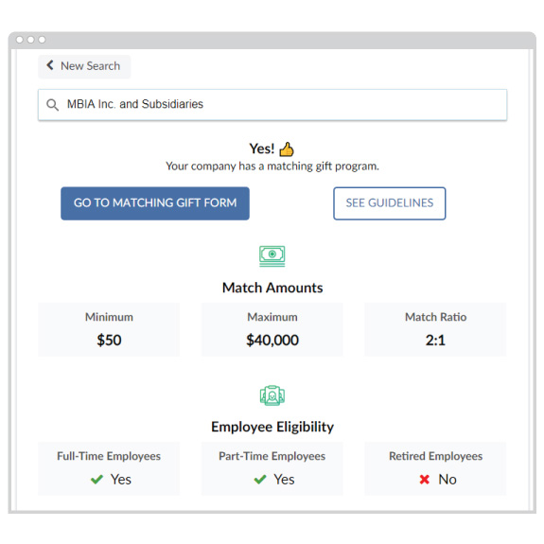544x544 pixels.
Task: Click the green checkmark under Part-Time Employees
Action: (260, 480)
